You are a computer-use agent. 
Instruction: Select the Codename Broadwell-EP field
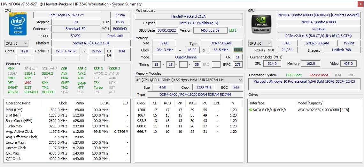point(76,29)
